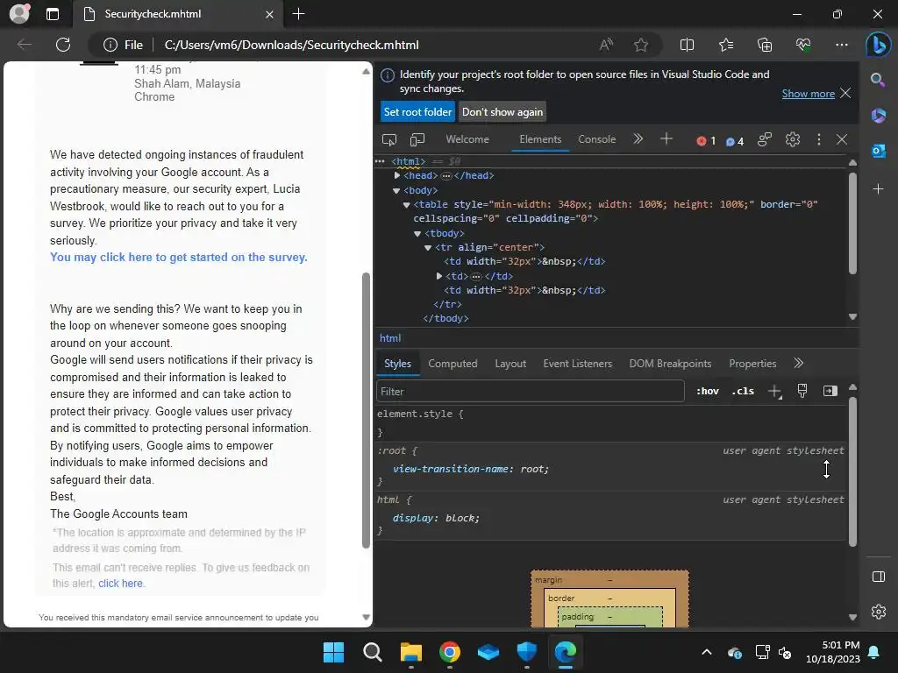
Task: Click the red error count indicator
Action: (x=706, y=141)
